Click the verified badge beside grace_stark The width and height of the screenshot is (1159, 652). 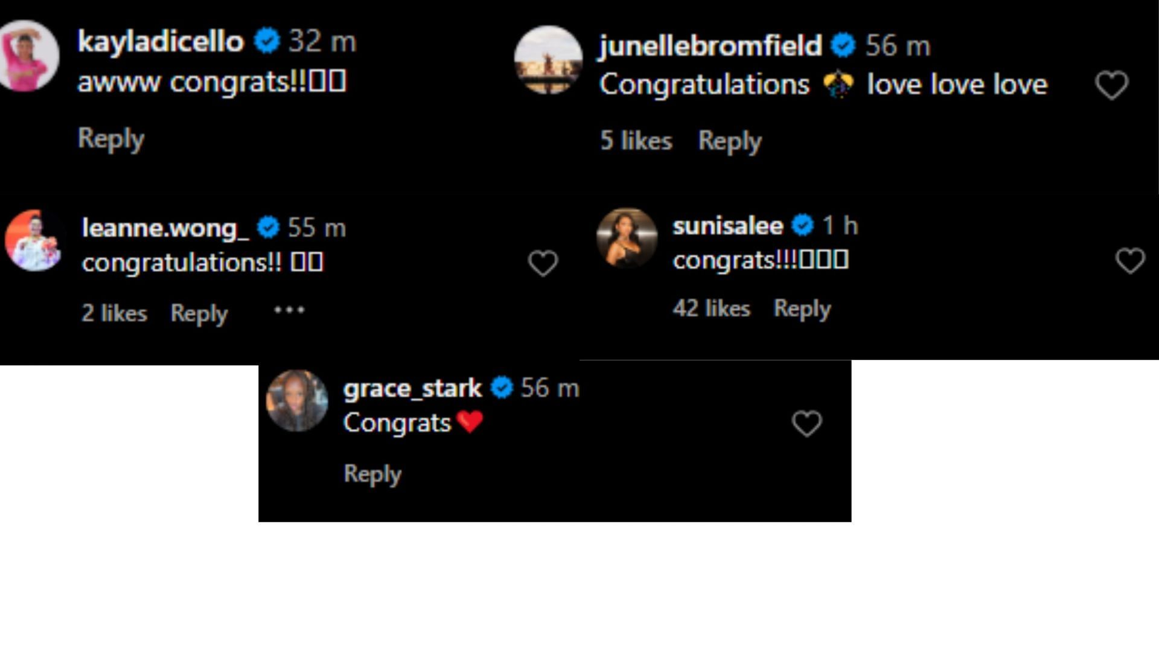502,388
